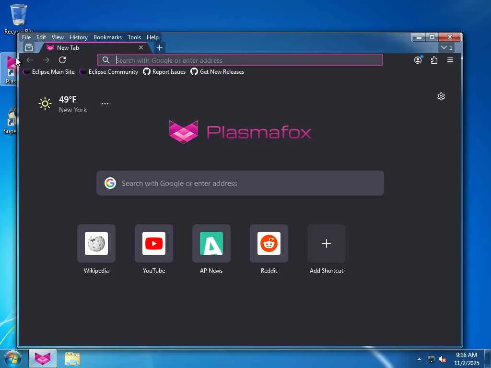Screen dimensions: 491x368
Task: Open the Windows Start button
Action: (12, 358)
